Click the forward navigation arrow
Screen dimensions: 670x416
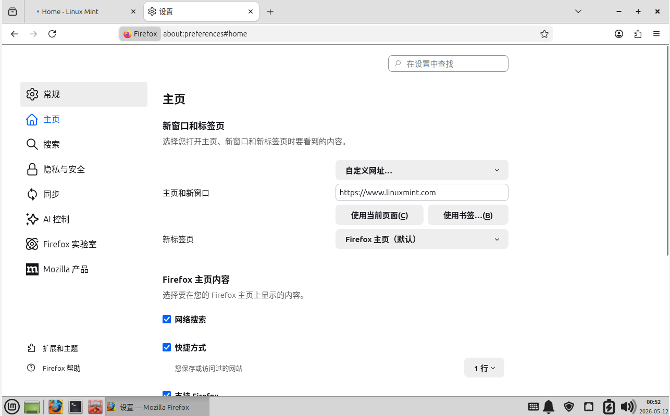(33, 34)
